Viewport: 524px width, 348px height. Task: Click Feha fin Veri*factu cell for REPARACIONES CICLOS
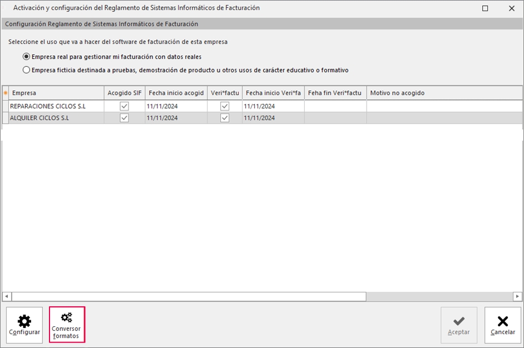point(335,106)
